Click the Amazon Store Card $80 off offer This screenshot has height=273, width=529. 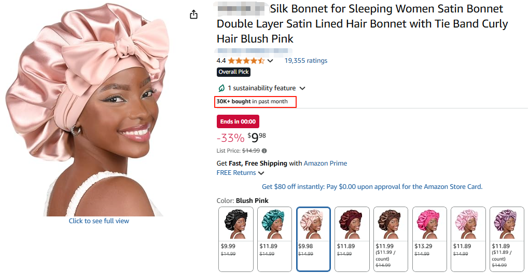[372, 187]
